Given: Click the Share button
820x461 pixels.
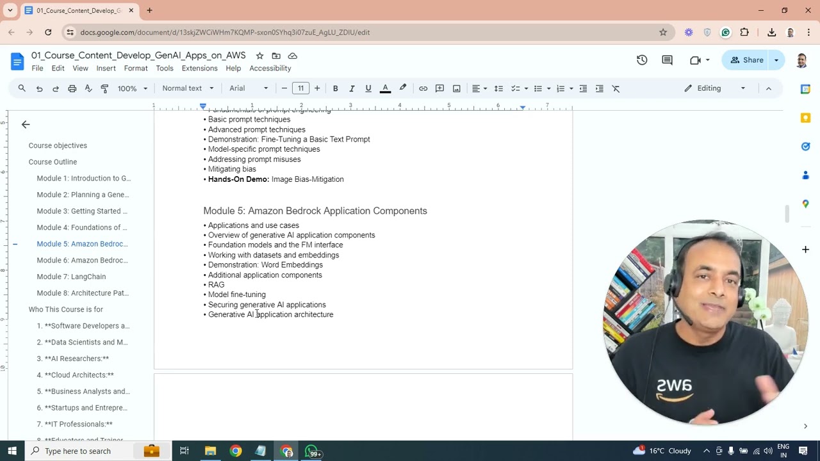Looking at the screenshot, I should click(746, 60).
